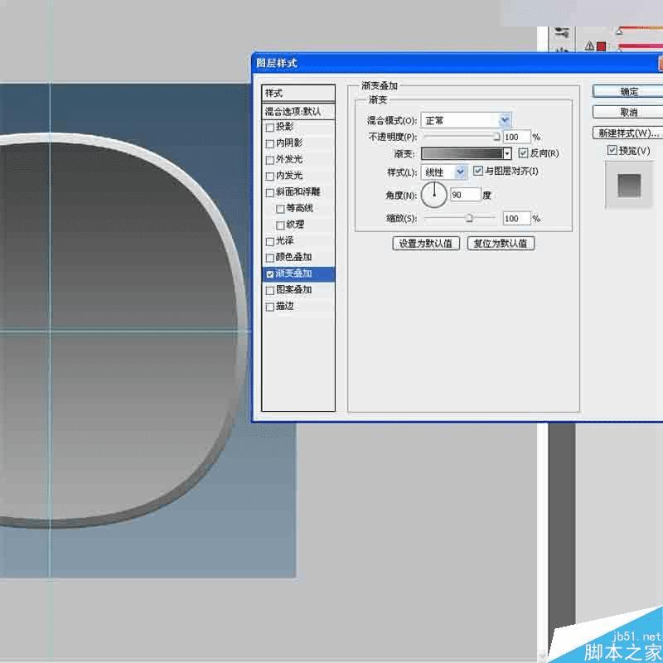Click the 设置为默认值 button
The width and height of the screenshot is (663, 663).
[x=426, y=244]
